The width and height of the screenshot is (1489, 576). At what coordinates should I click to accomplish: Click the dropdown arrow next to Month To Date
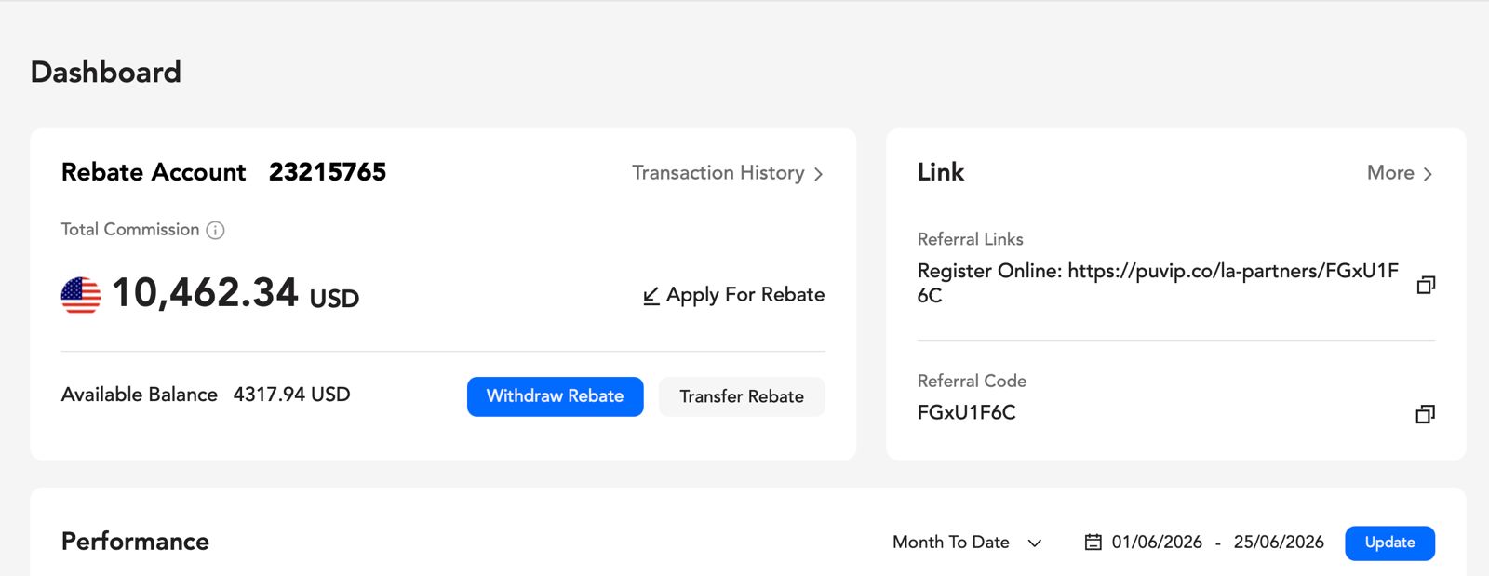pyautogui.click(x=1035, y=543)
